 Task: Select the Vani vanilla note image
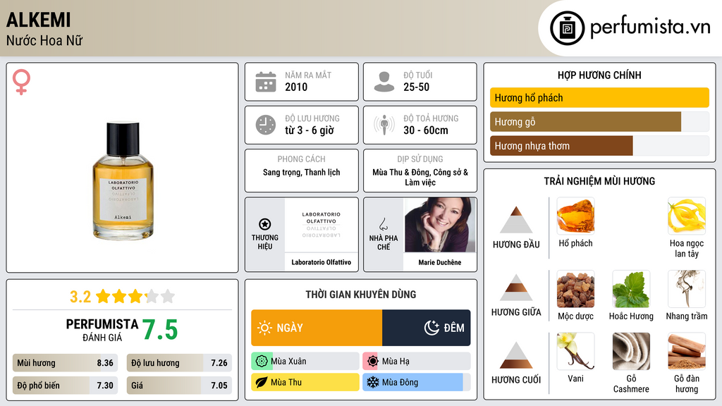tap(575, 351)
